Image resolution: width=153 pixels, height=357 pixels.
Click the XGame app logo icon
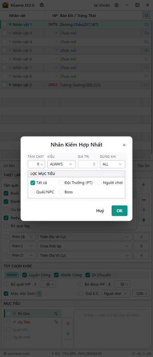(x=5, y=5)
